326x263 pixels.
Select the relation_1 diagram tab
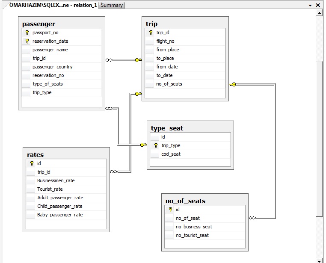pos(53,5)
